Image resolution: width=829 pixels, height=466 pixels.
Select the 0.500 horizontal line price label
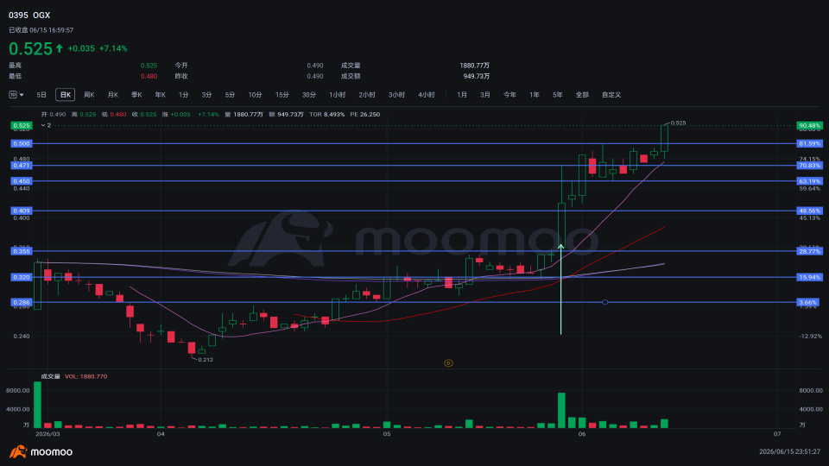pyautogui.click(x=22, y=144)
